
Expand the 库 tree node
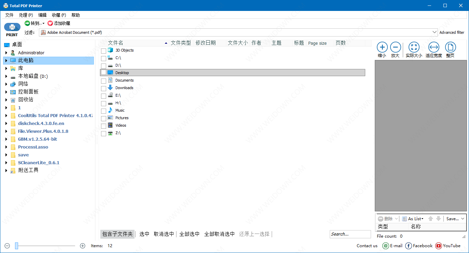tap(6, 68)
